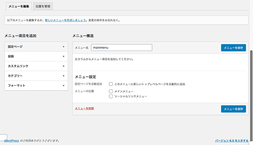The height and width of the screenshot is (145, 253).
Task: Click the メニューを削除 link
Action: click(x=84, y=108)
